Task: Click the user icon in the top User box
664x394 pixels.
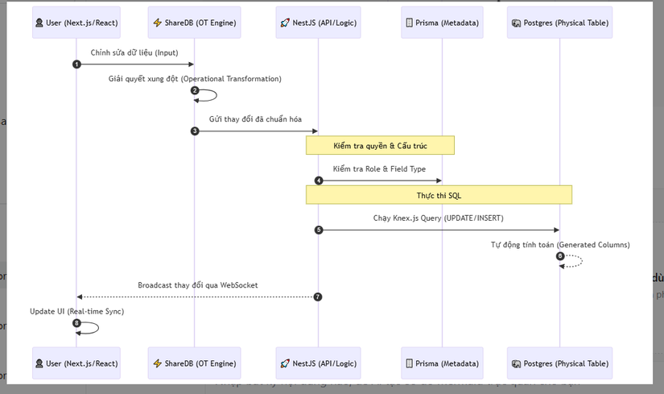Action: point(39,23)
